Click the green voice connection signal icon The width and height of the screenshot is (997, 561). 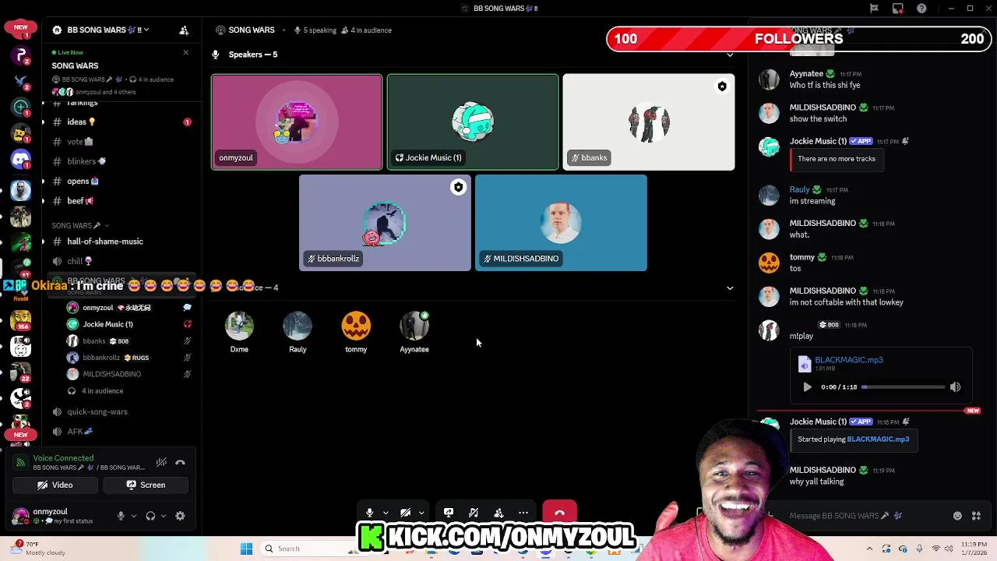click(x=21, y=463)
